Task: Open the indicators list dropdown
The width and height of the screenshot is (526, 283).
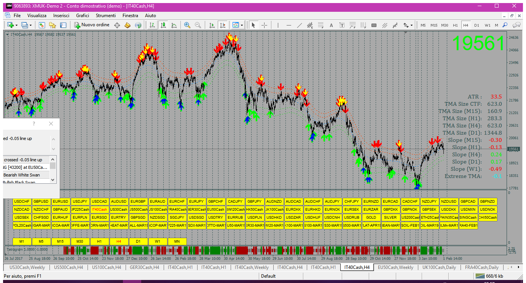Action: pos(237,25)
